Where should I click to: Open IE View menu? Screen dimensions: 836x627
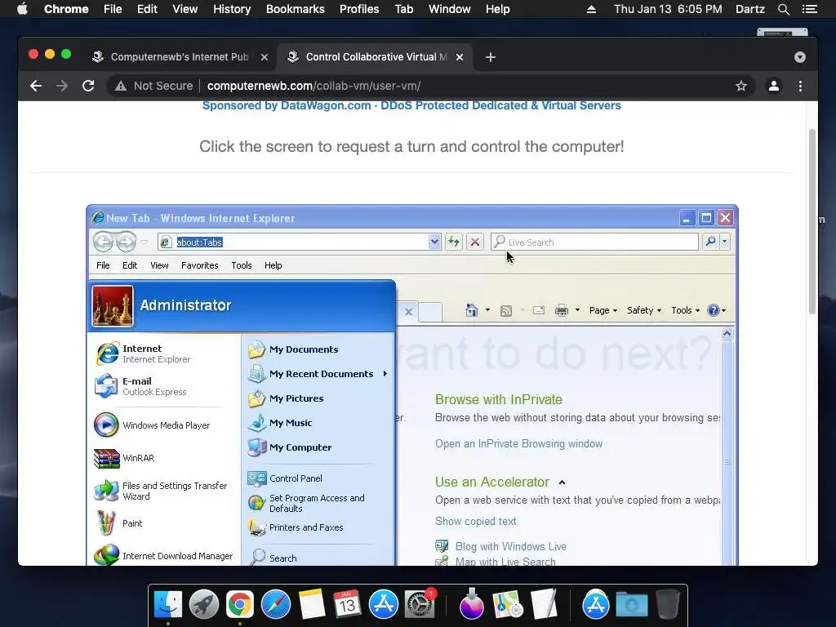click(x=159, y=265)
